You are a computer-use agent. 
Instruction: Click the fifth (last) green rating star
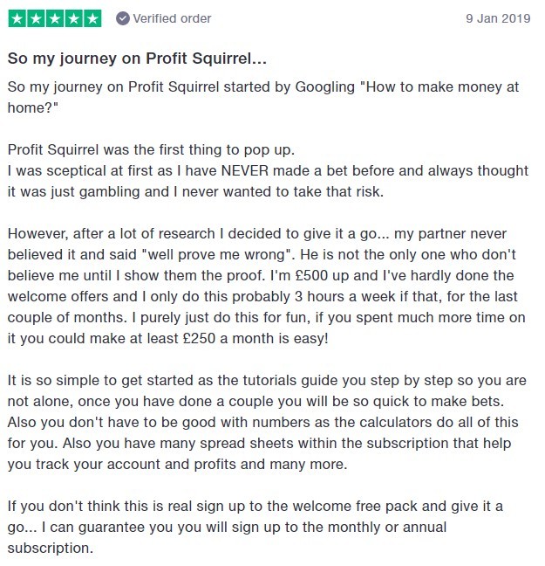pyautogui.click(x=92, y=18)
